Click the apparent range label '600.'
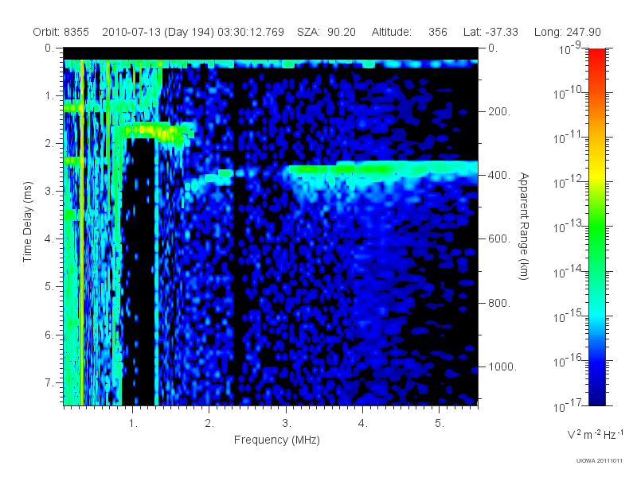Screen dimensions: 637x477 (x=499, y=239)
